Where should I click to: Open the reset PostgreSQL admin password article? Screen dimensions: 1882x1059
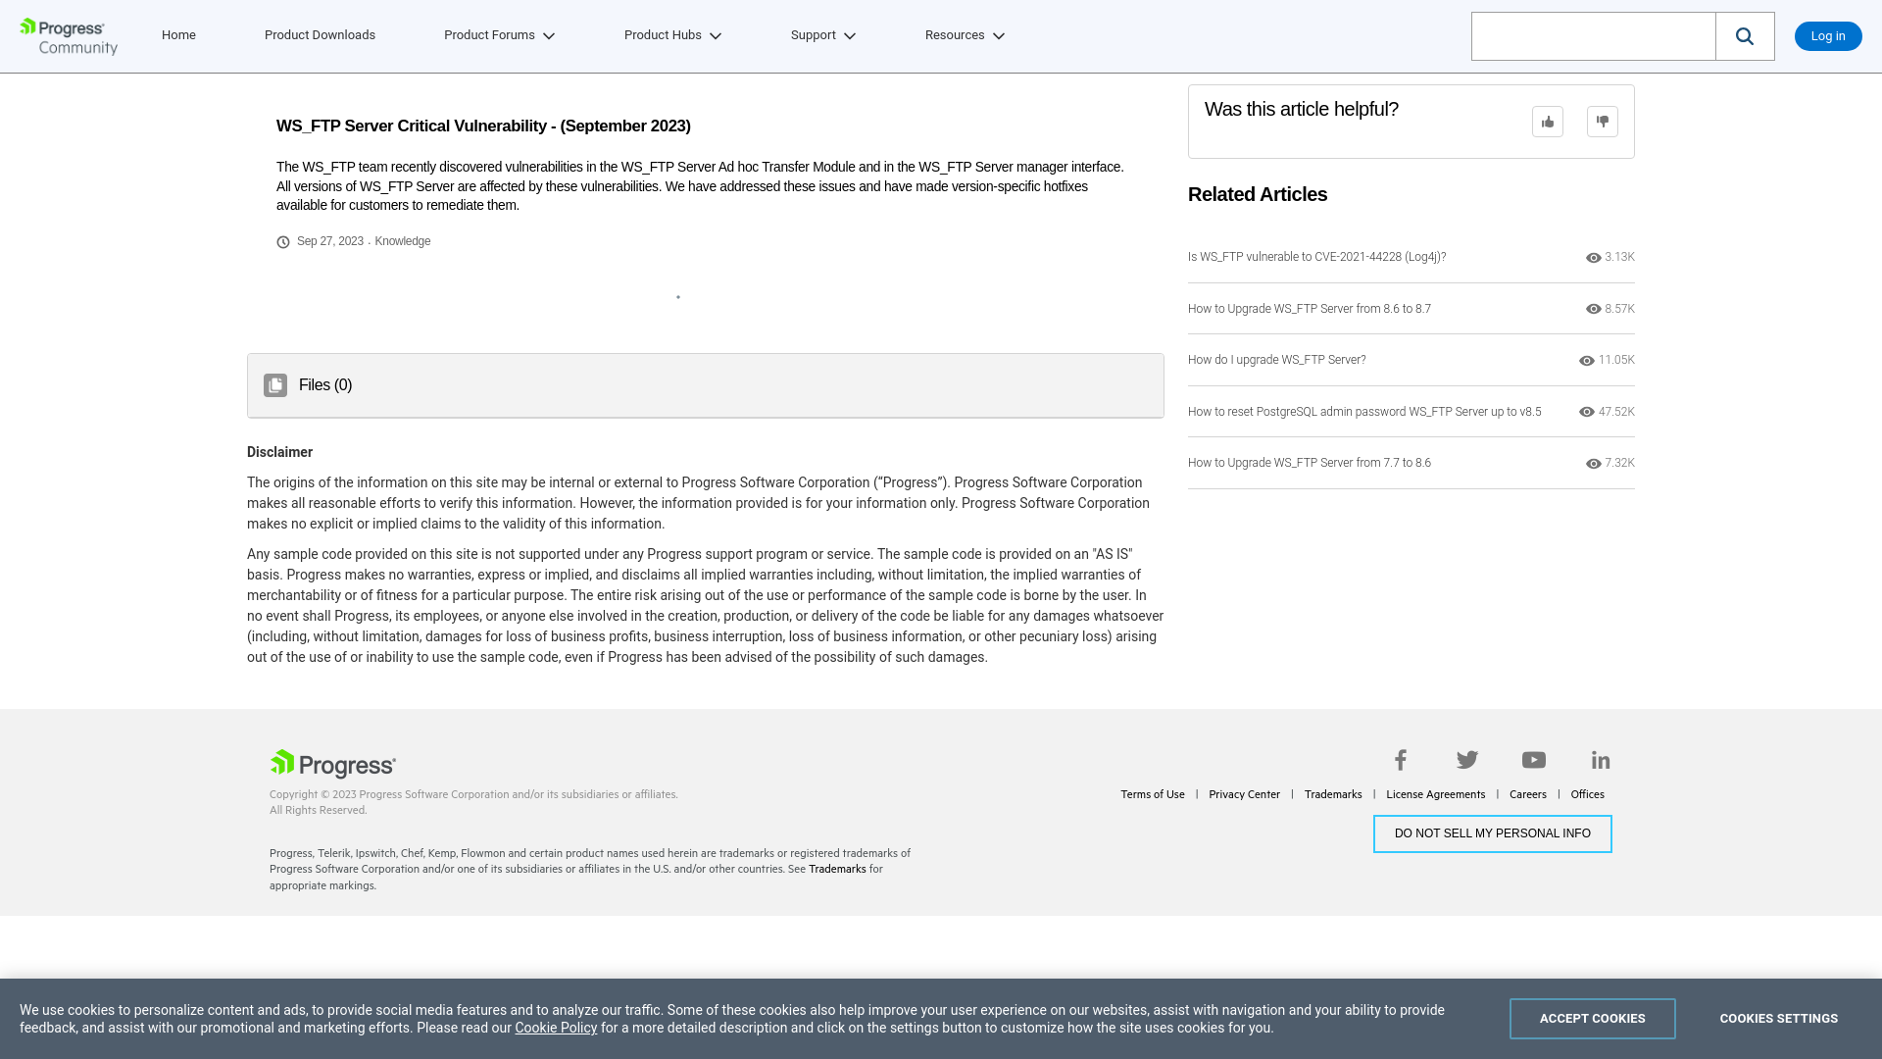click(1364, 412)
